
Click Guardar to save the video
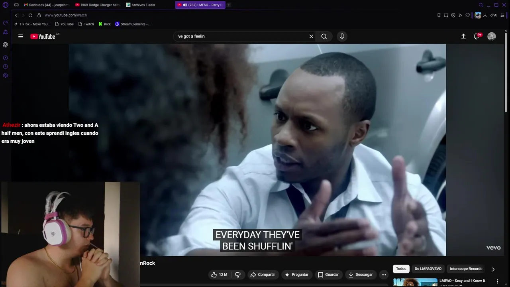pyautogui.click(x=329, y=275)
